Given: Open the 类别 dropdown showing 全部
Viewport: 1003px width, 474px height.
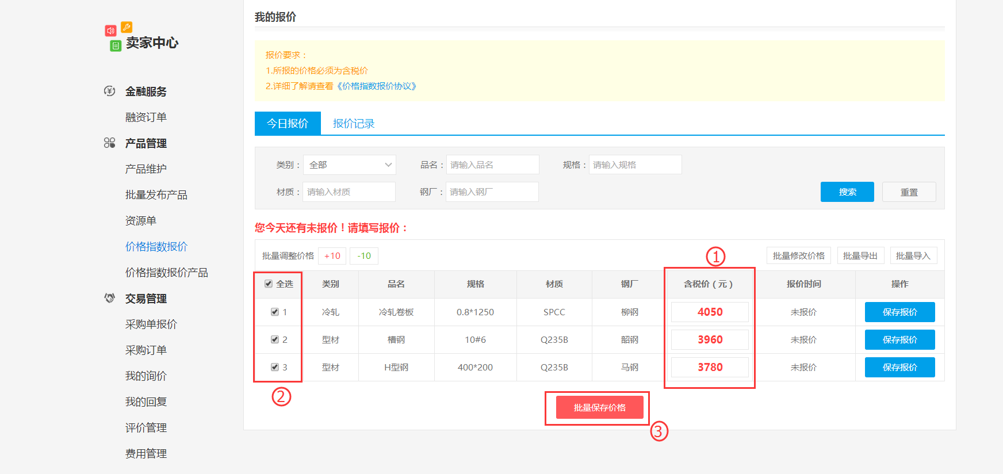Looking at the screenshot, I should (350, 165).
